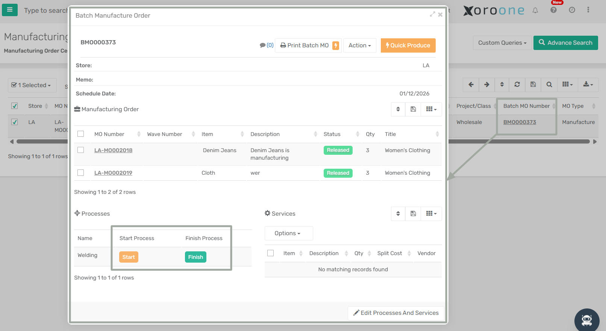Open the Action dropdown
Image resolution: width=606 pixels, height=331 pixels.
(359, 45)
